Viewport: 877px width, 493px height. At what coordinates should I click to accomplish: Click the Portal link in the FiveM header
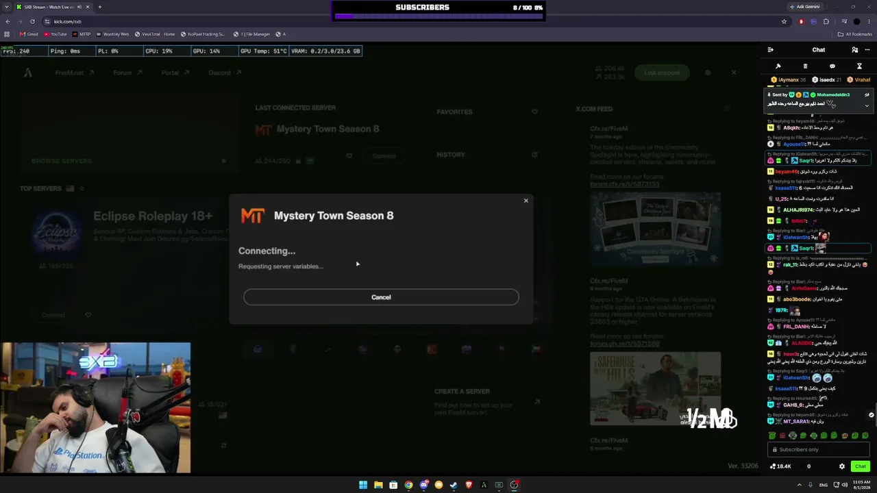click(x=175, y=73)
